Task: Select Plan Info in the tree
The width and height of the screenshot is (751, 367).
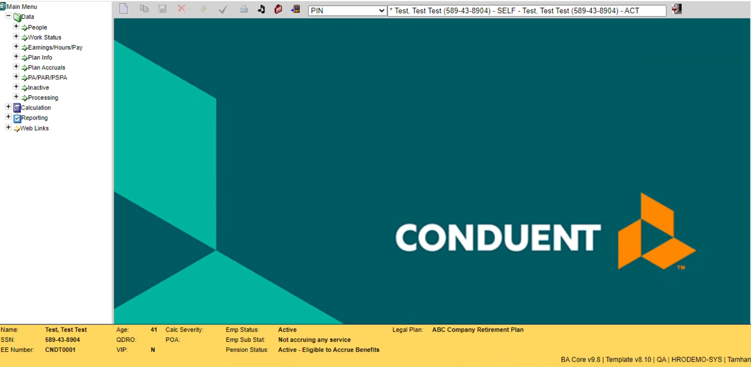Action: point(40,58)
